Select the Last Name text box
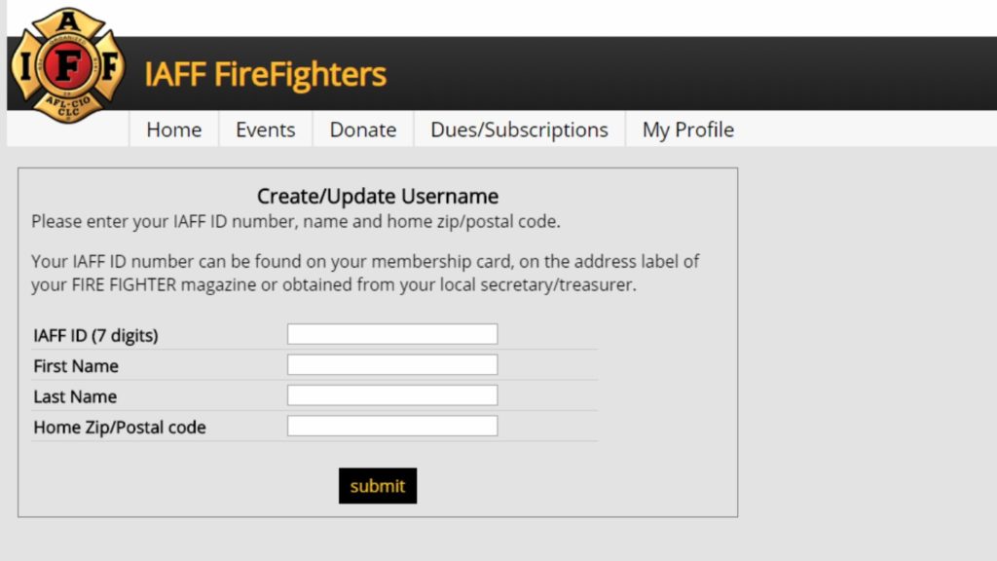Image resolution: width=997 pixels, height=561 pixels. point(391,395)
